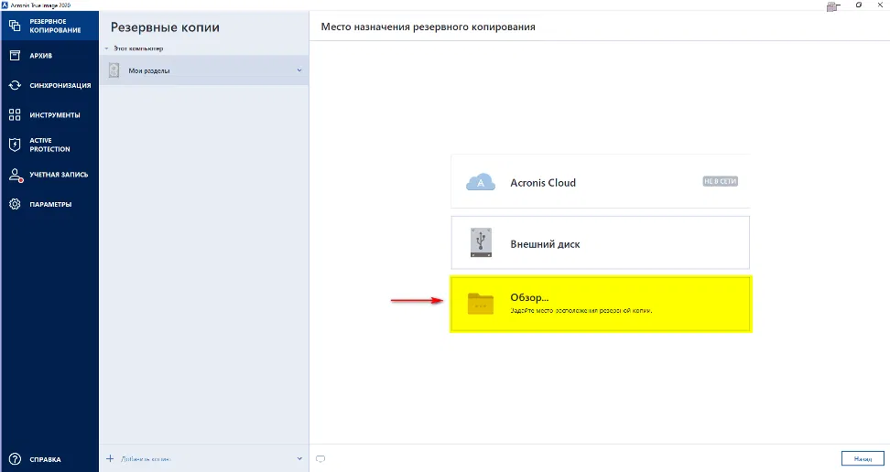
Task: Choose Acronis Cloud as backup destination
Action: 600,182
